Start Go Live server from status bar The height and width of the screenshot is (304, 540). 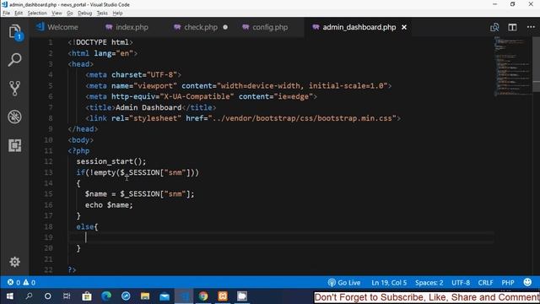point(344,283)
